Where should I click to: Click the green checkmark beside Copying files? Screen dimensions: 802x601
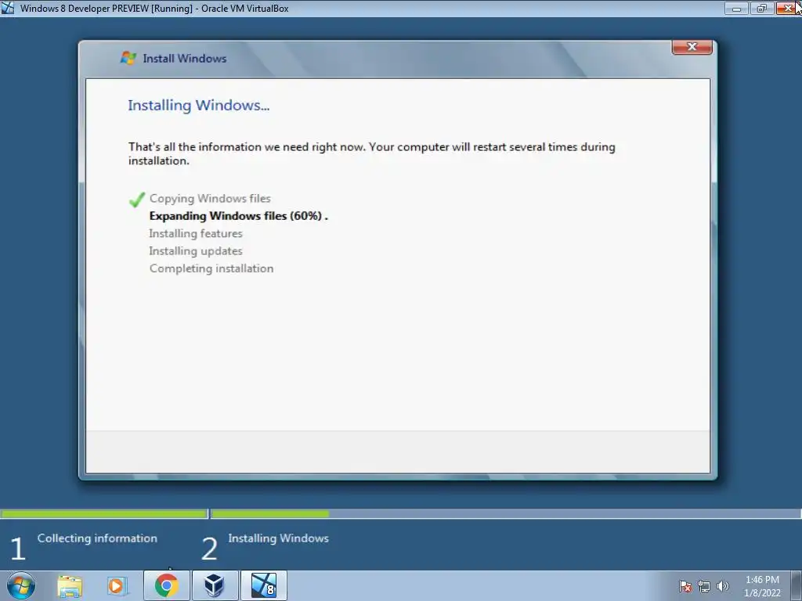click(x=137, y=200)
